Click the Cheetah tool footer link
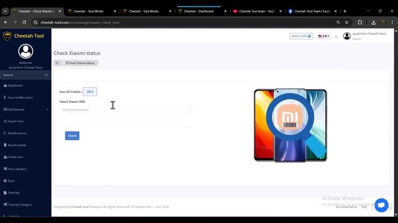This screenshot has height=223, width=398. pyautogui.click(x=80, y=207)
